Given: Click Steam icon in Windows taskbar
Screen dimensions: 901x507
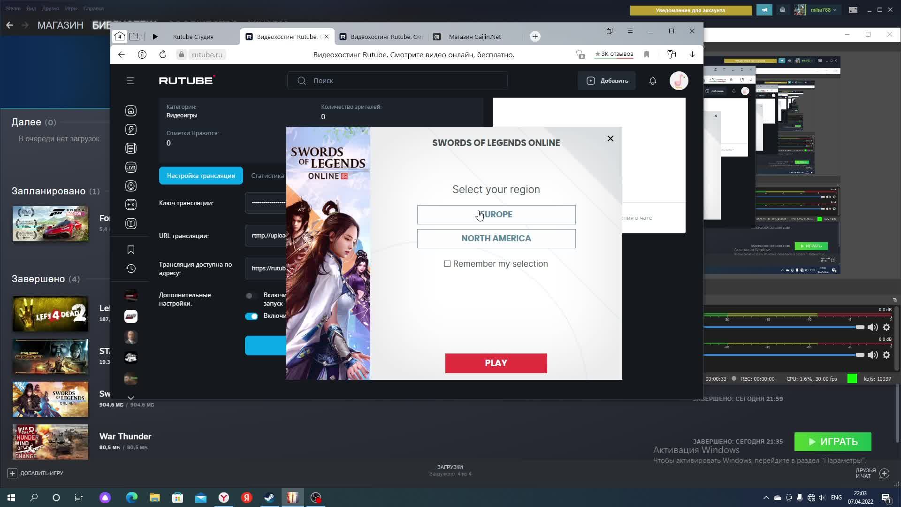Looking at the screenshot, I should (x=269, y=498).
